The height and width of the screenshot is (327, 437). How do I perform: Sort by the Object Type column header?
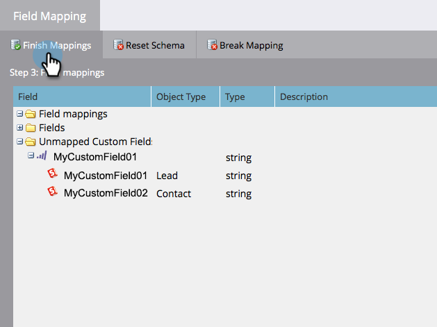[x=181, y=97]
